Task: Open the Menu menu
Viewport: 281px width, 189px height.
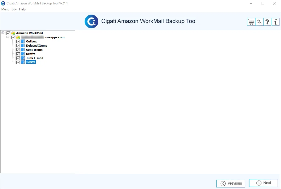Action: pos(5,9)
